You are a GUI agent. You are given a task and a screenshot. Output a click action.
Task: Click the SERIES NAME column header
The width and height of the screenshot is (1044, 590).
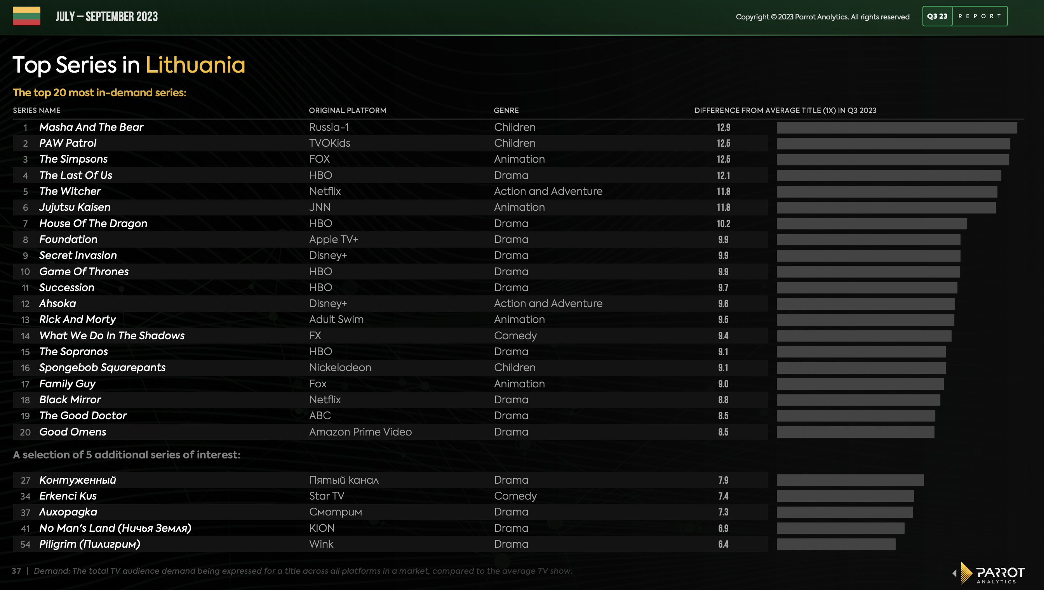click(x=37, y=110)
